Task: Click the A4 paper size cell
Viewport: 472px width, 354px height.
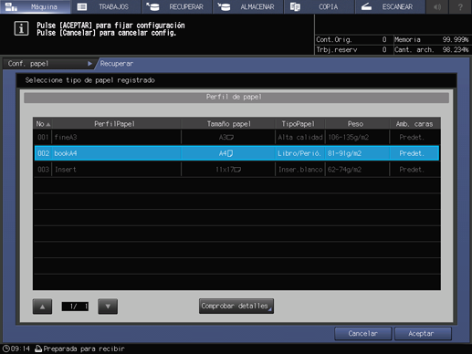Action: [x=228, y=153]
